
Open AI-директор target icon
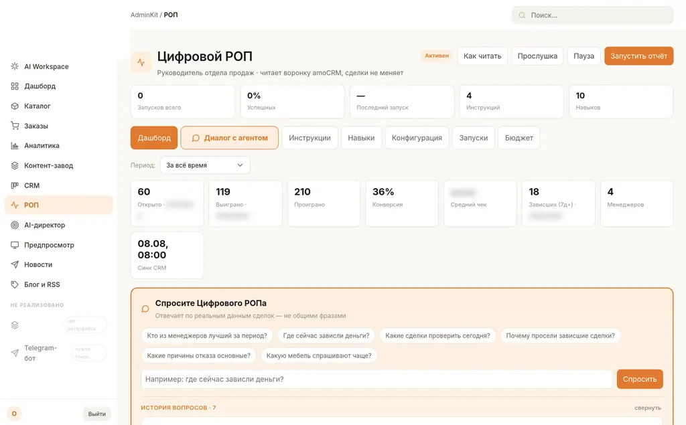(15, 225)
